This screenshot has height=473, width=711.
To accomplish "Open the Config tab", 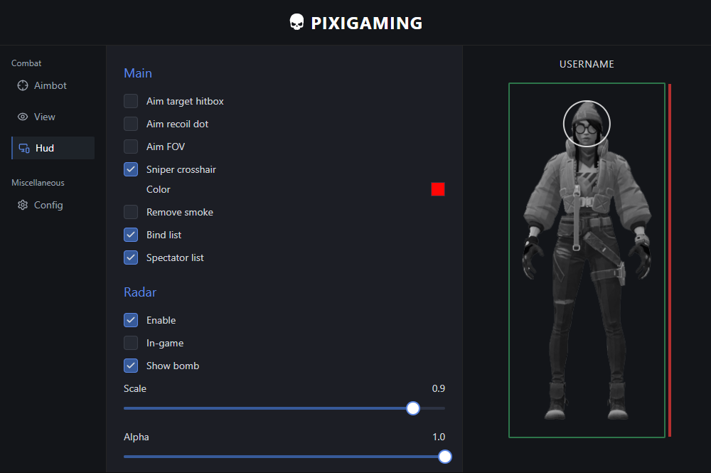I will pyautogui.click(x=53, y=205).
